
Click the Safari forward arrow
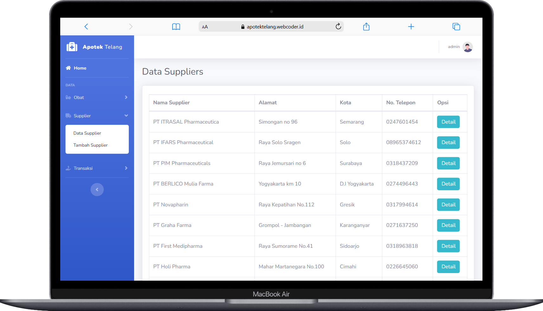pos(131,27)
